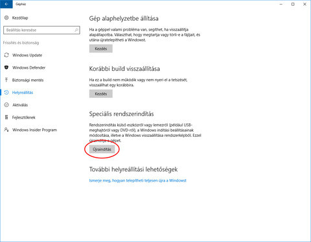Open the Fejlesztőknek page
The height and width of the screenshot is (242, 311).
click(24, 117)
